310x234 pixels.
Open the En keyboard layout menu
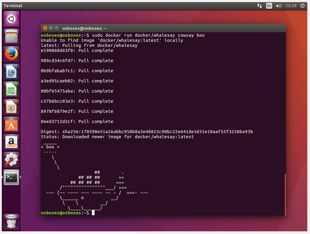[x=269, y=6]
